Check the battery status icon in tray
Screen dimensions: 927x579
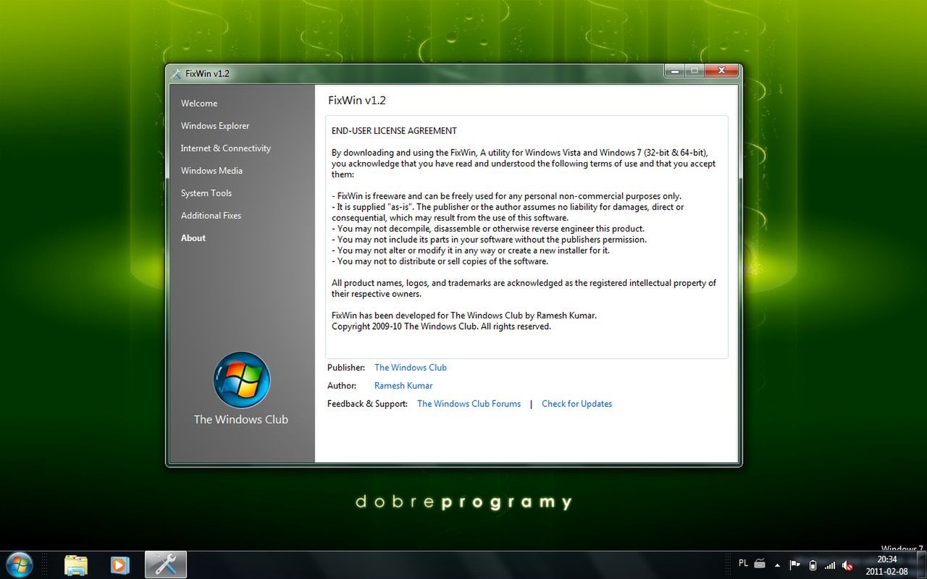click(813, 565)
